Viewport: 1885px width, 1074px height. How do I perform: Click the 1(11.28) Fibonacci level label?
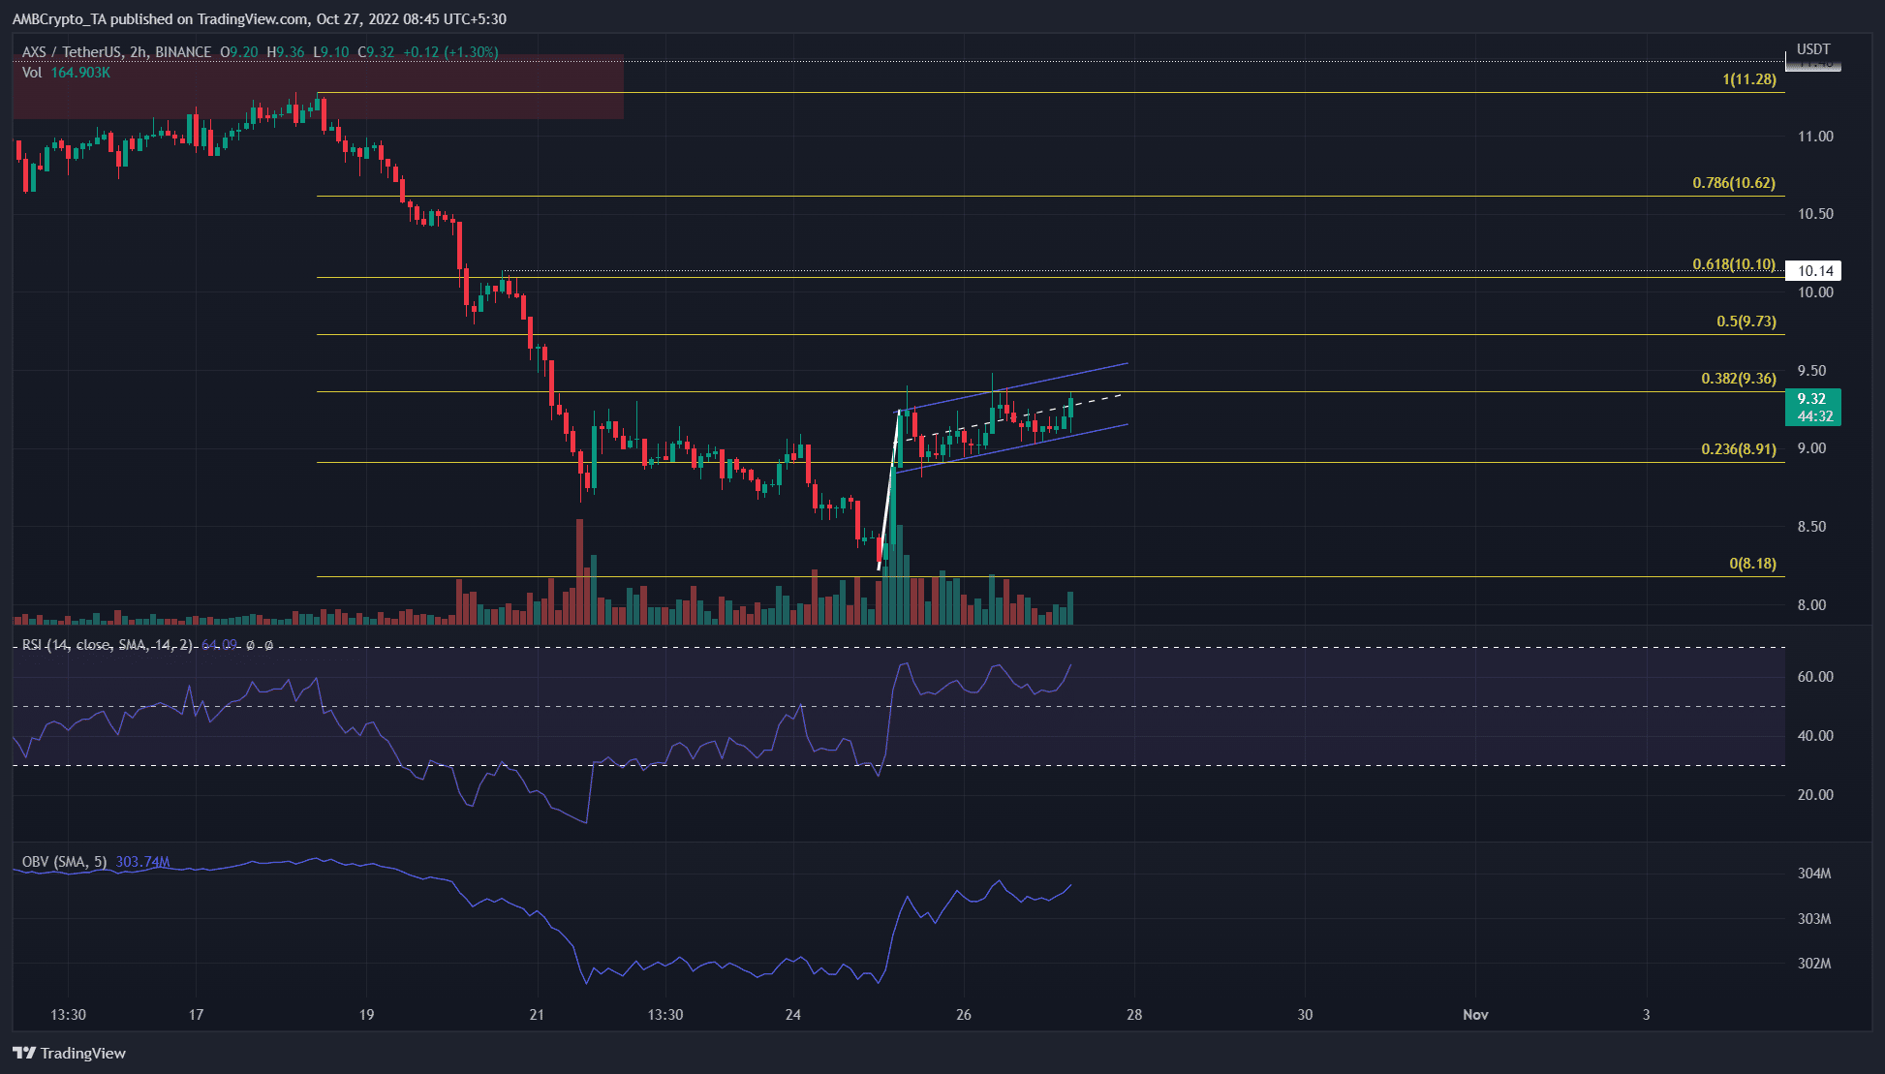pos(1749,79)
